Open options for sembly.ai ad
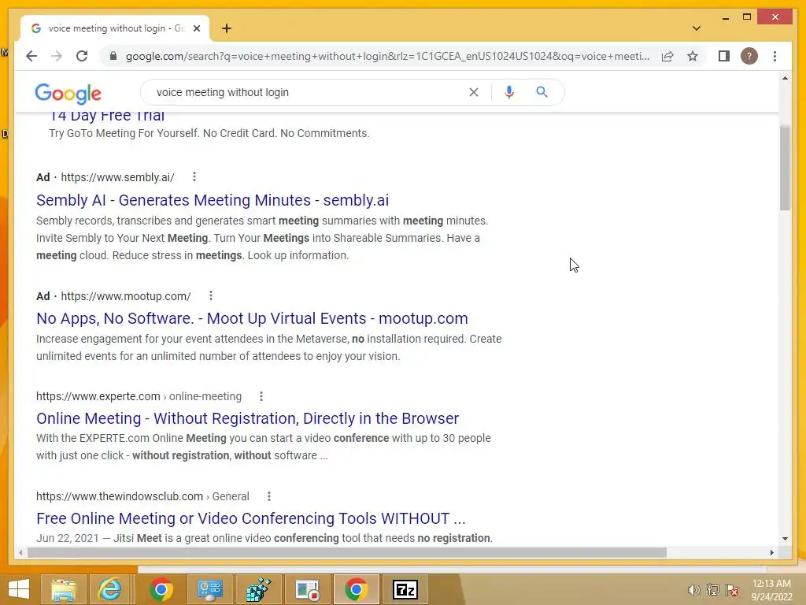This screenshot has height=605, width=806. point(194,177)
